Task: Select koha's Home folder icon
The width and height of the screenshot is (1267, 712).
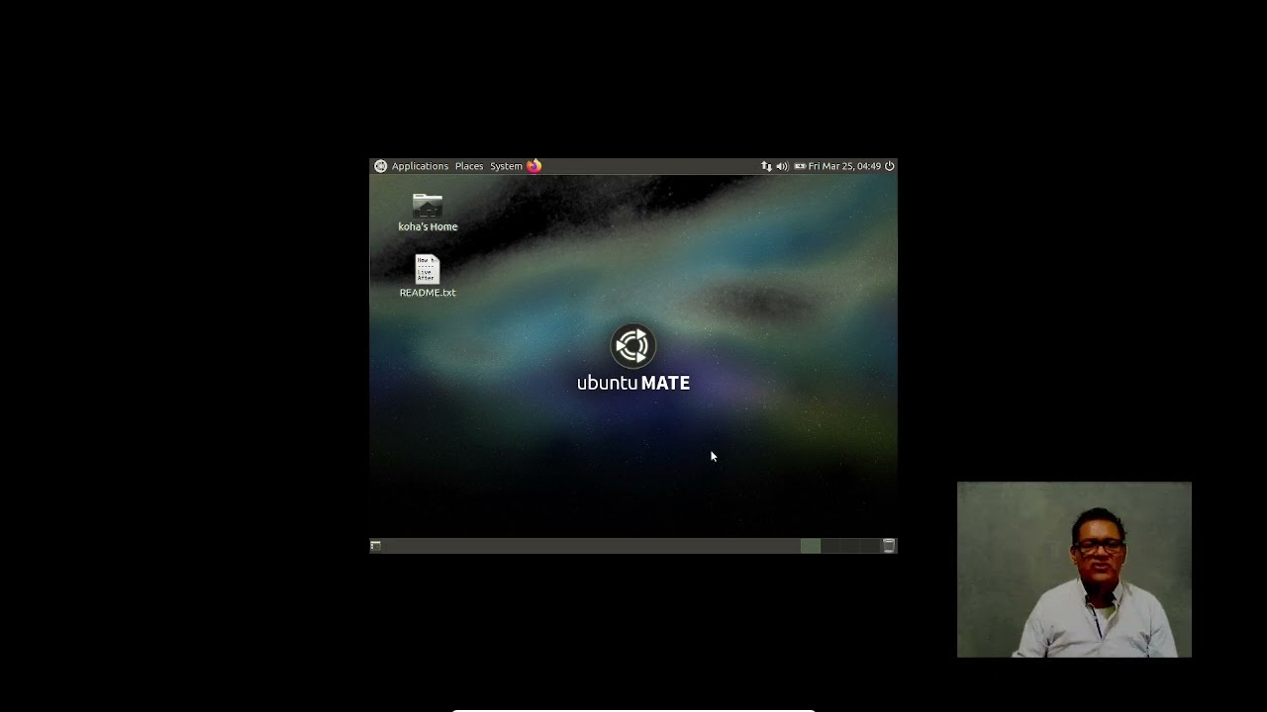Action: (428, 206)
